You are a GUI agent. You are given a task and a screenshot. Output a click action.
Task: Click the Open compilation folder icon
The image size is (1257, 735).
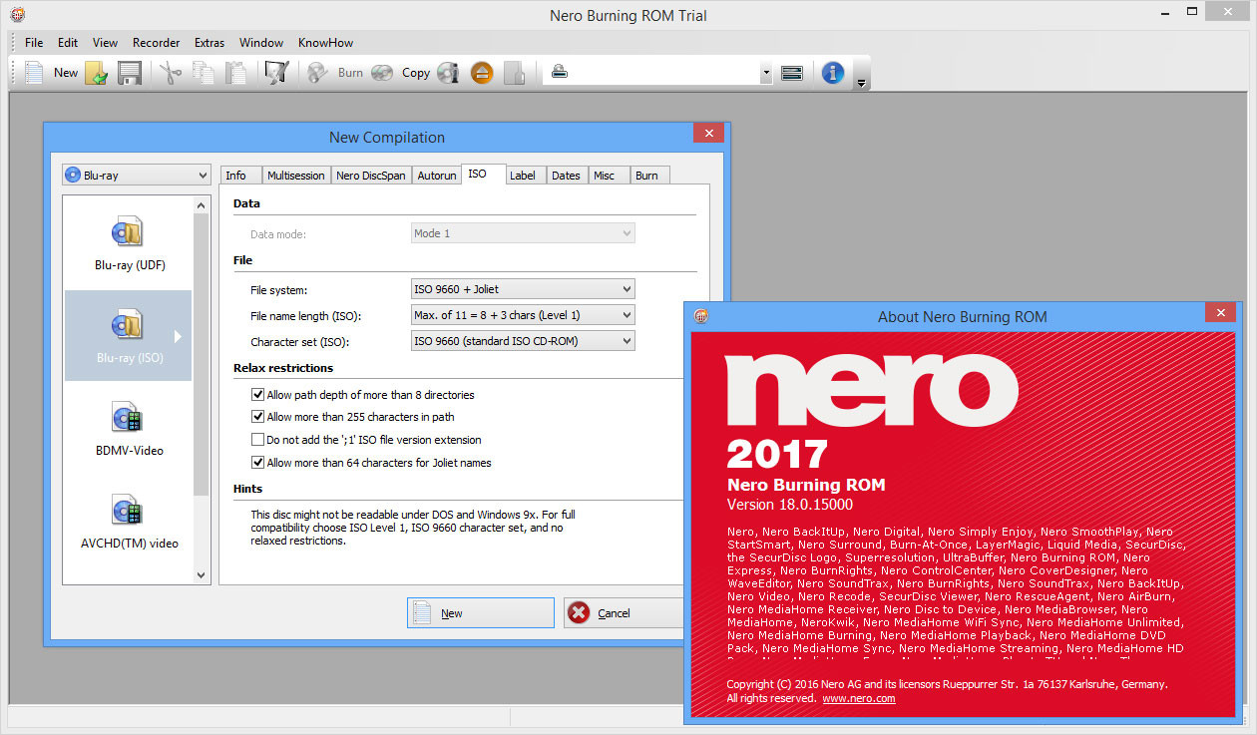[96, 73]
